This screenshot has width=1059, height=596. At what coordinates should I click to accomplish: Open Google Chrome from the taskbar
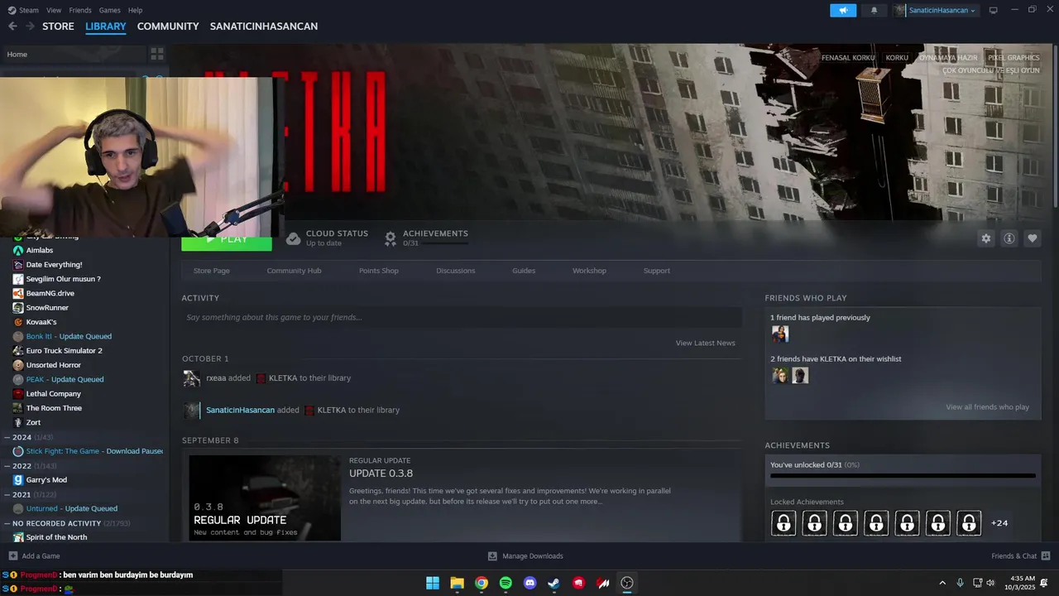point(482,583)
